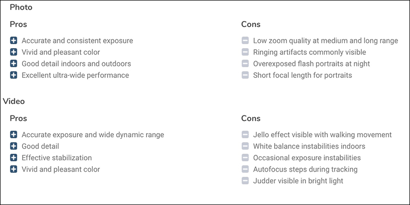Image resolution: width=410 pixels, height=205 pixels.
Task: Click minus icon beside Short focal length
Action: (x=245, y=75)
